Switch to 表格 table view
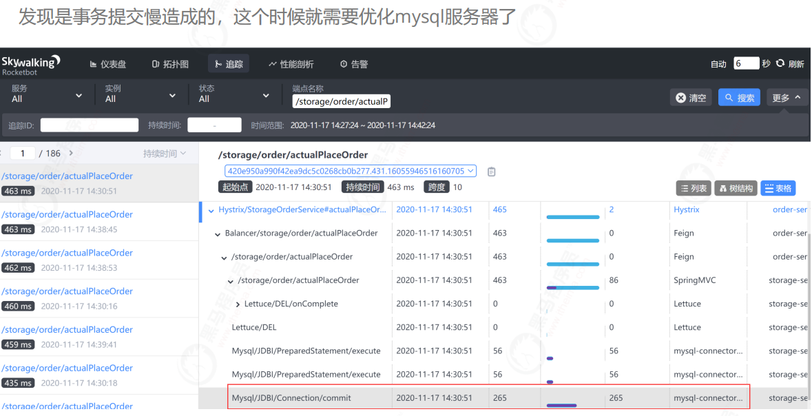Screen dimensions: 812x416 point(778,189)
